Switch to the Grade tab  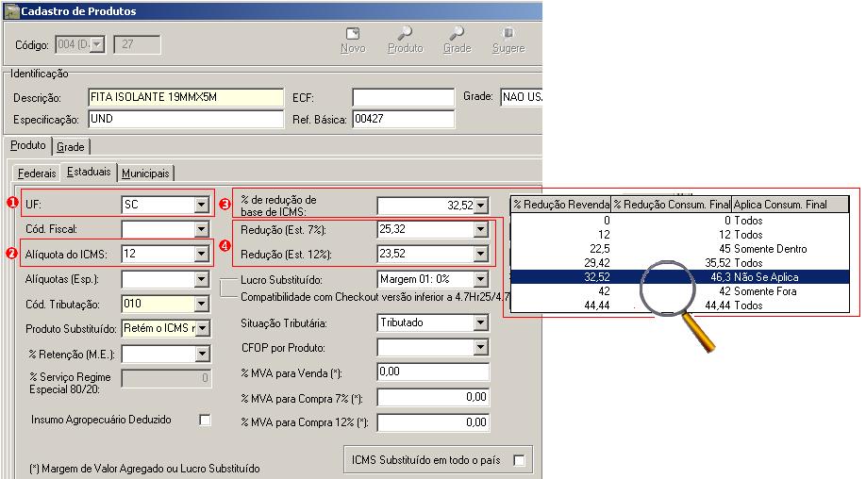click(x=71, y=147)
